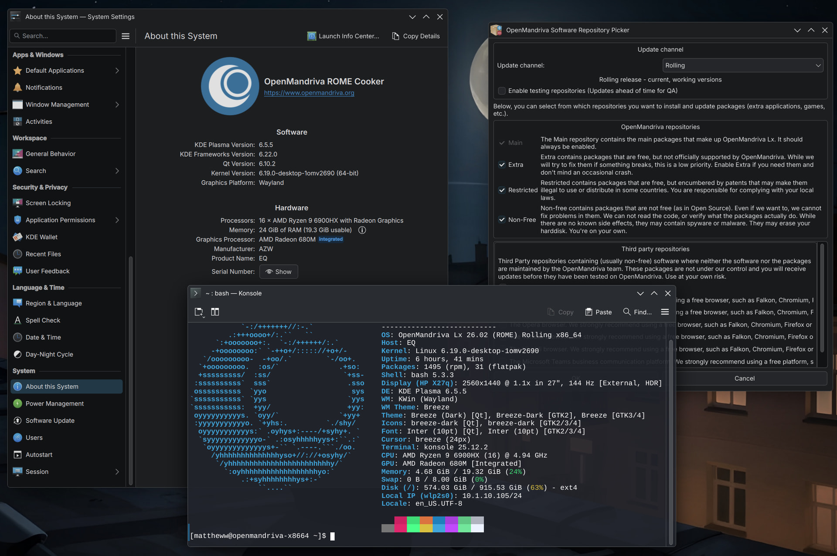The height and width of the screenshot is (556, 837).
Task: Click Launch Info Center icon button
Action: coord(312,36)
